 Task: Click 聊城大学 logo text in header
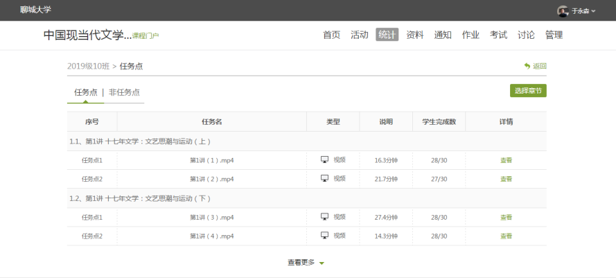click(35, 10)
